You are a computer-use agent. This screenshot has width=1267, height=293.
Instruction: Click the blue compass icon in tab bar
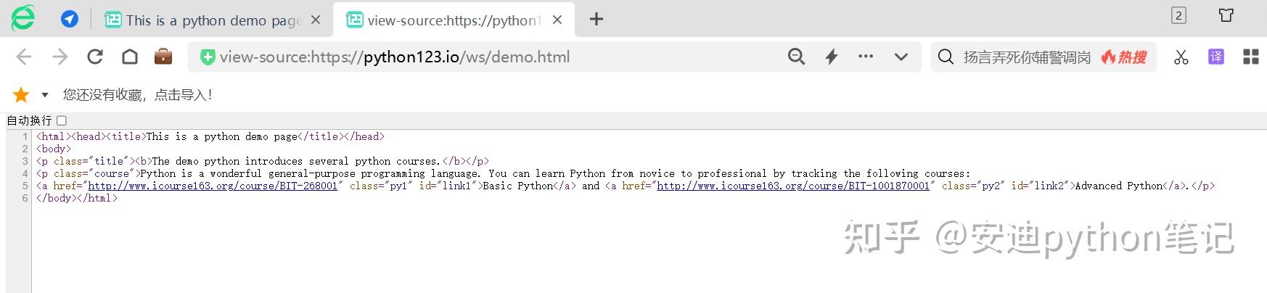tap(70, 20)
